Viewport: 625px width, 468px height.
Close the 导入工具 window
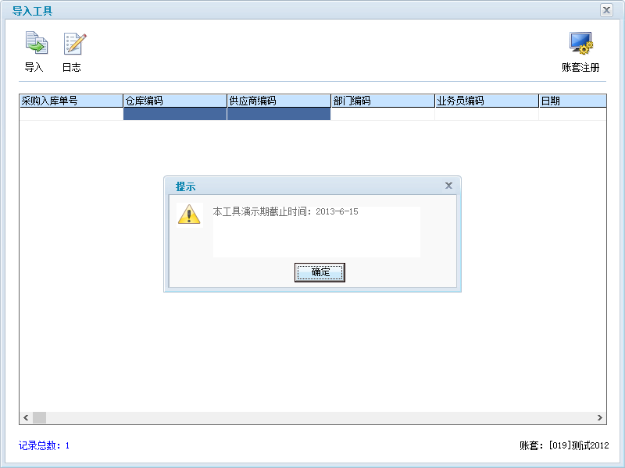[606, 10]
